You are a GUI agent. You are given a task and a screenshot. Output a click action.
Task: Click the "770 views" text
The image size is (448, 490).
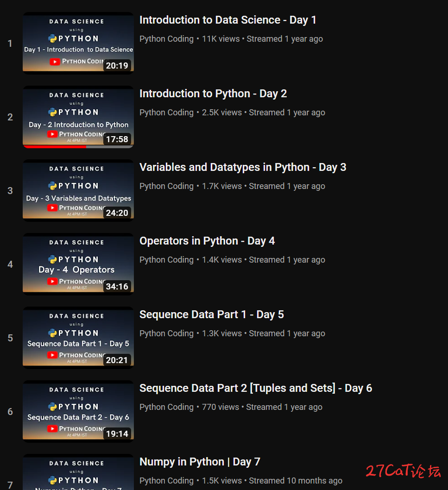[221, 407]
